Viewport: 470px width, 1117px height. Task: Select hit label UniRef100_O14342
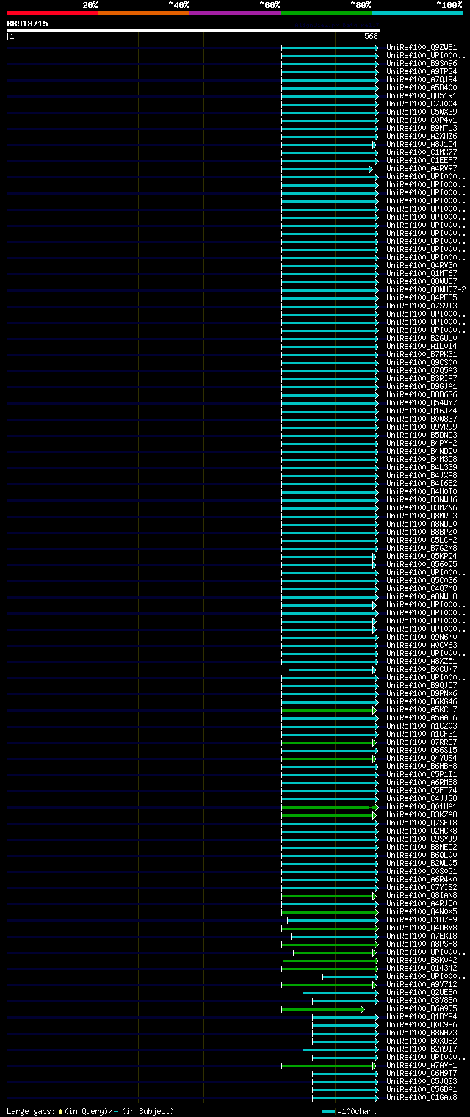click(423, 969)
